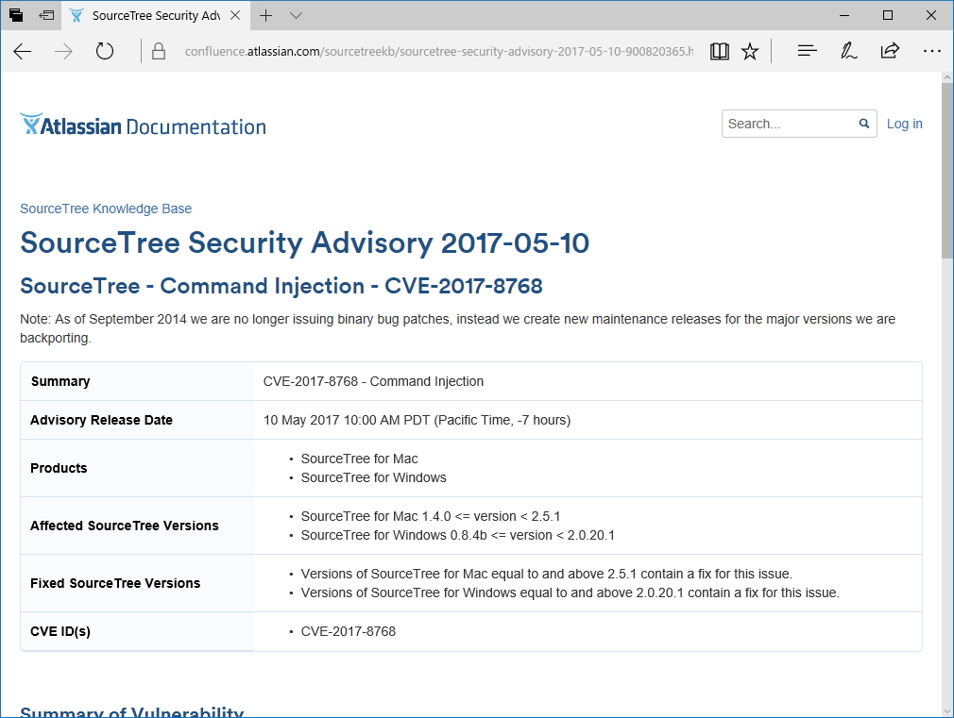Click the address bar URL
Screen dimensions: 954x718
point(439,52)
